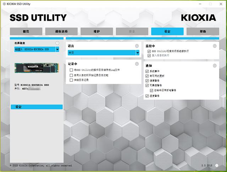Click KIOXIA logo at top right
The height and width of the screenshot is (172, 227).
click(199, 18)
